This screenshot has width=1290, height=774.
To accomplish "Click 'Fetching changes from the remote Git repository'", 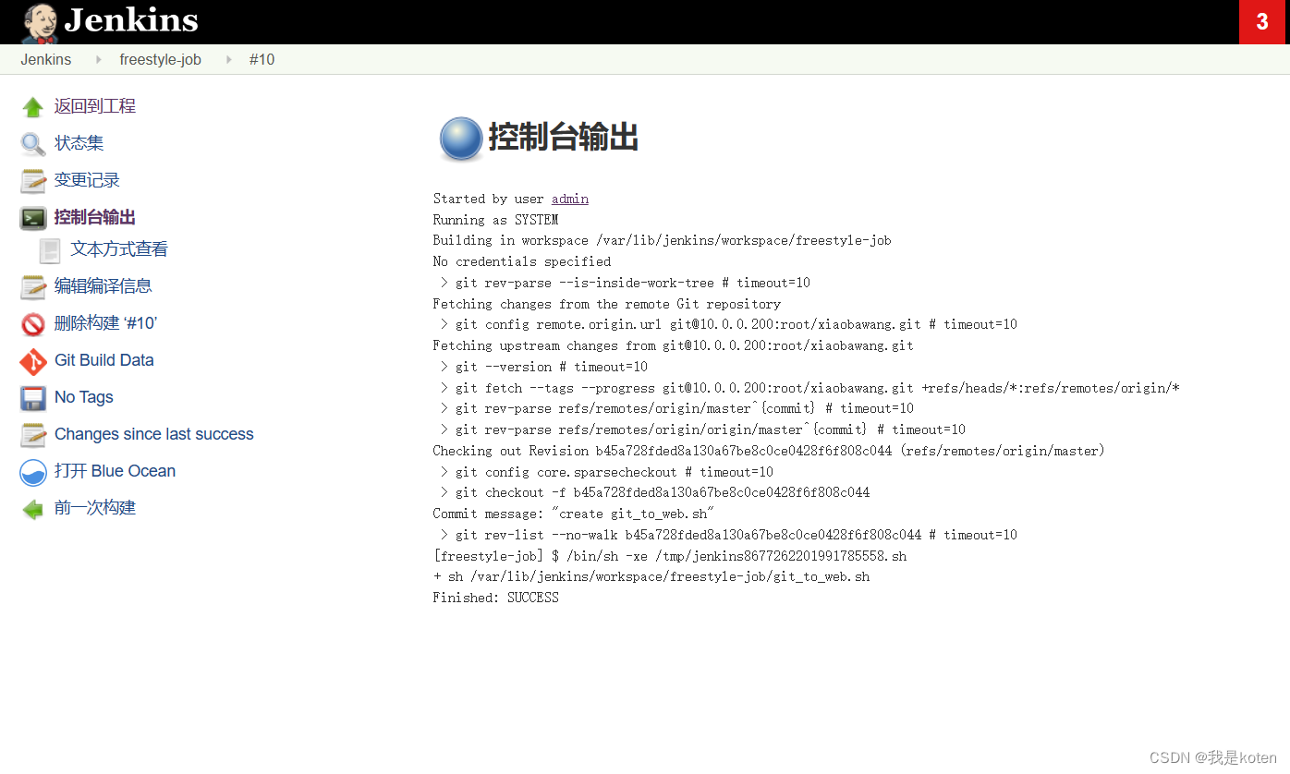I will [x=606, y=304].
